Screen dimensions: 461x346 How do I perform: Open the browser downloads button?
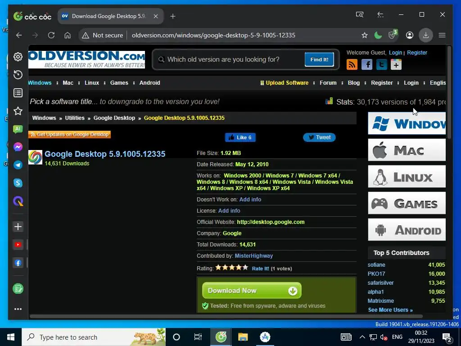click(x=425, y=35)
